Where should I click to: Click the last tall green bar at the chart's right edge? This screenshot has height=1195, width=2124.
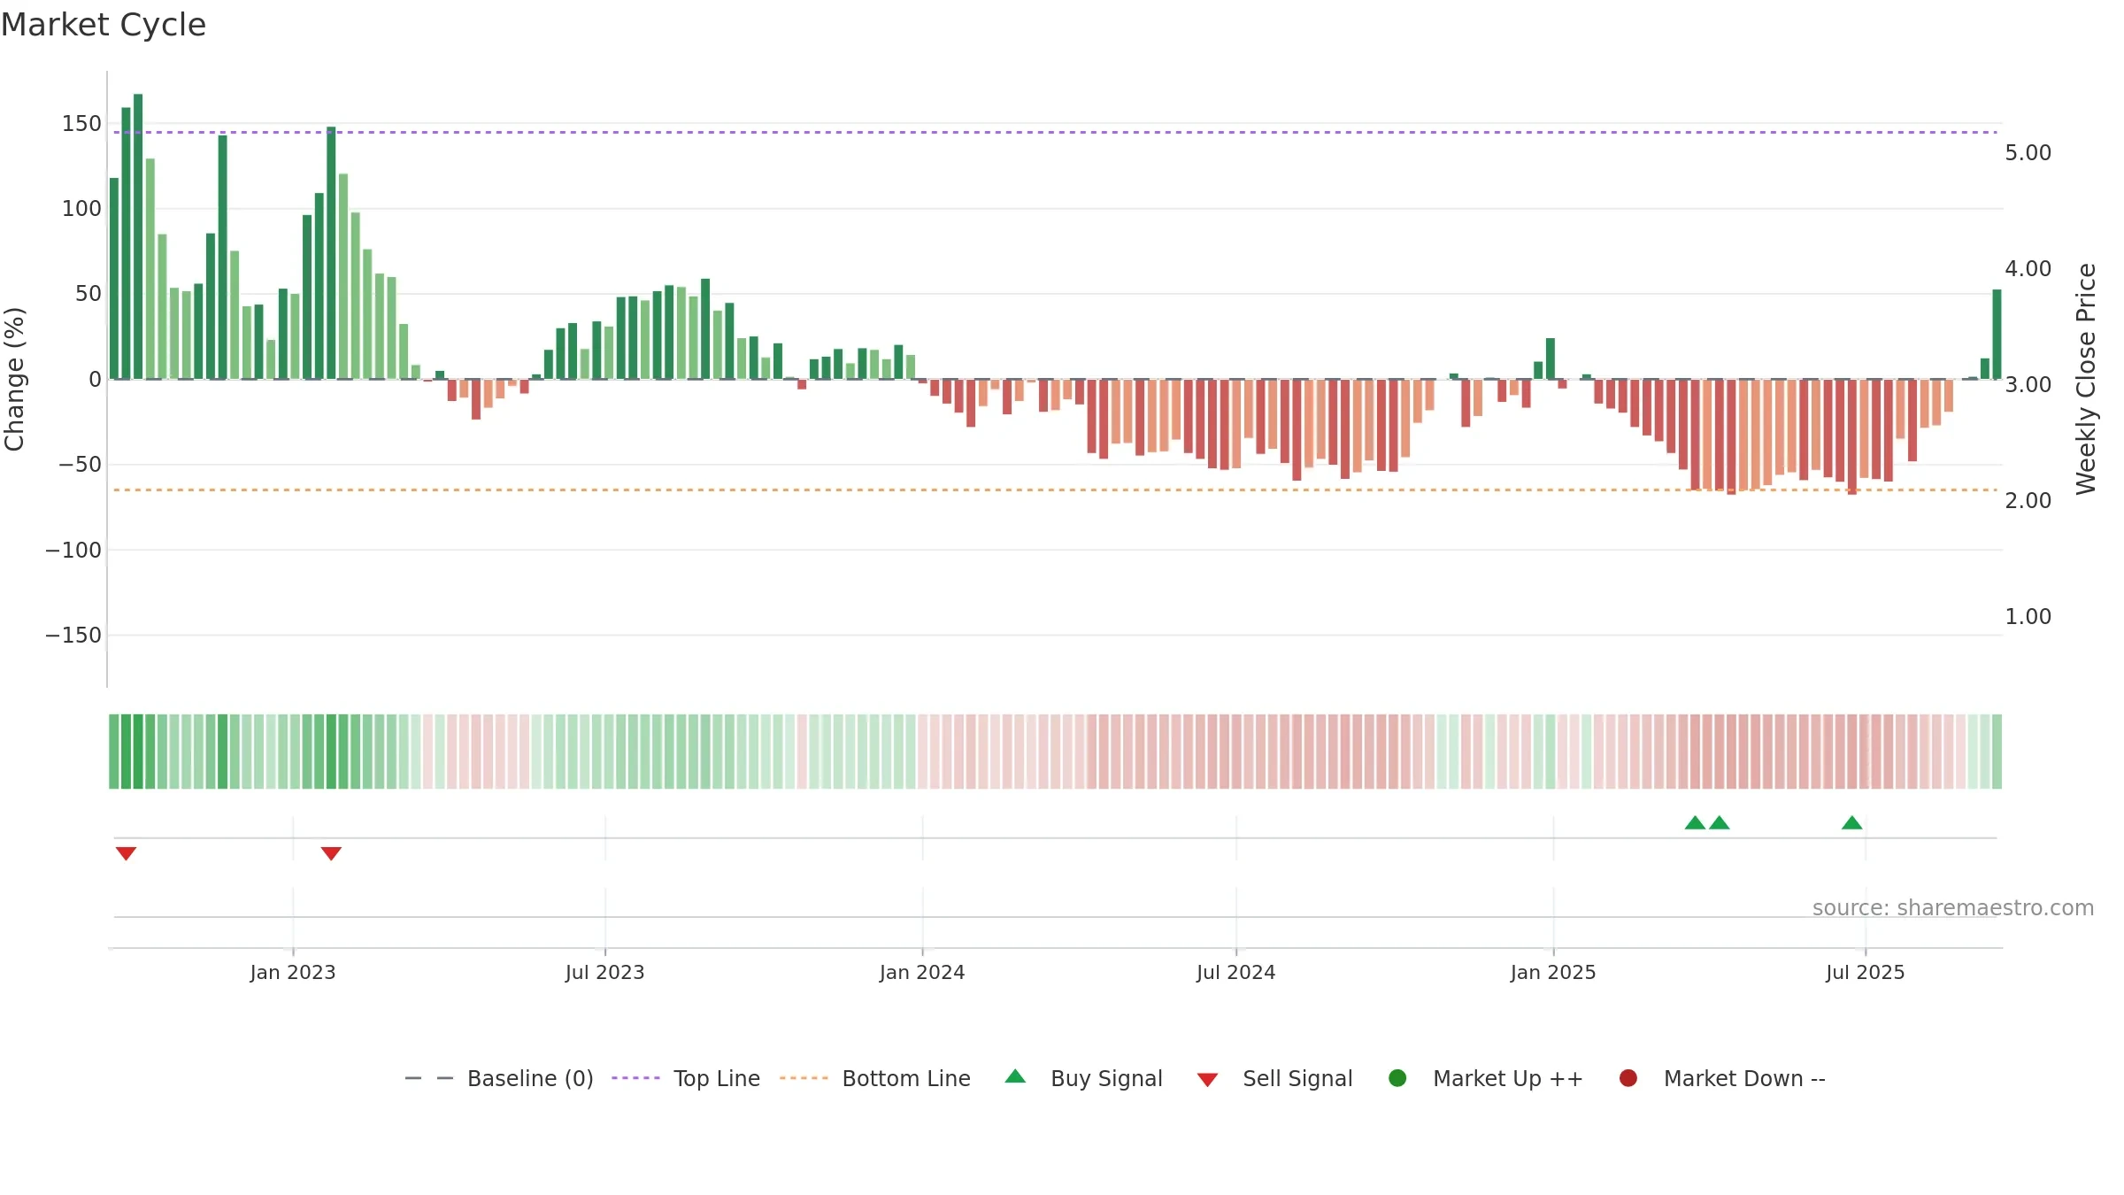click(1997, 334)
